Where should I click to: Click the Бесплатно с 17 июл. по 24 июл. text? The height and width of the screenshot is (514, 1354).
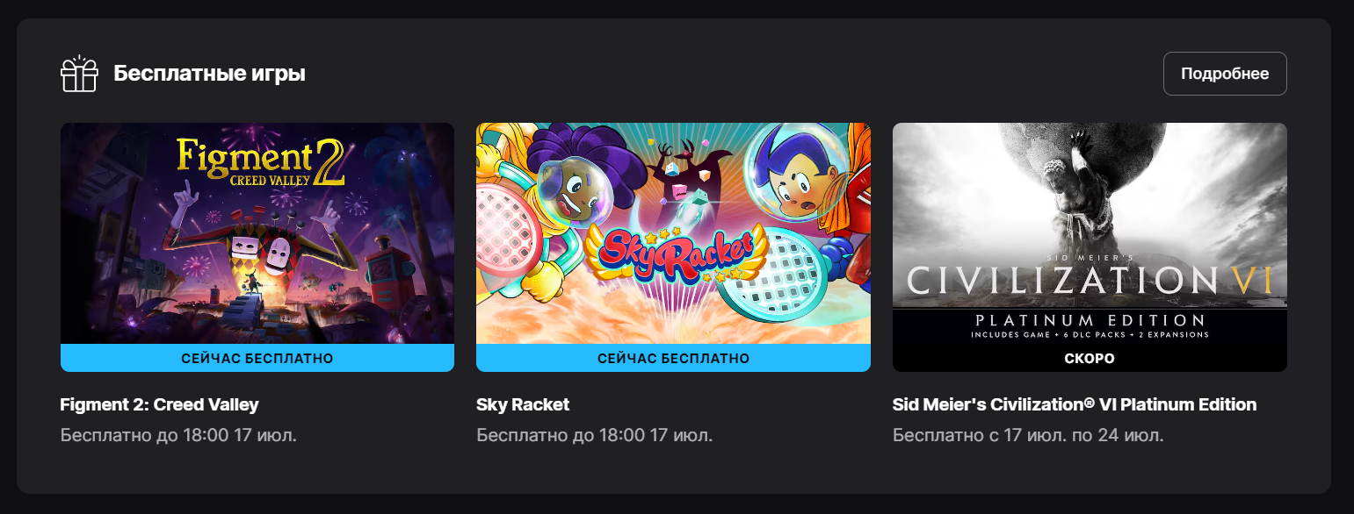coord(1028,435)
